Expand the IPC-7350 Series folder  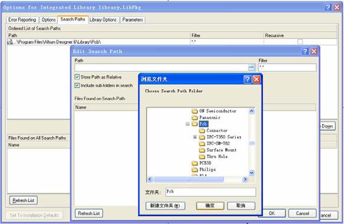coord(195,137)
